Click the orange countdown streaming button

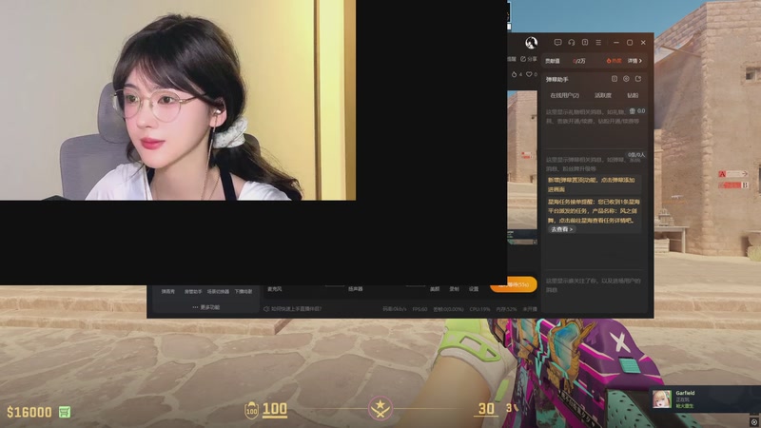click(x=514, y=284)
